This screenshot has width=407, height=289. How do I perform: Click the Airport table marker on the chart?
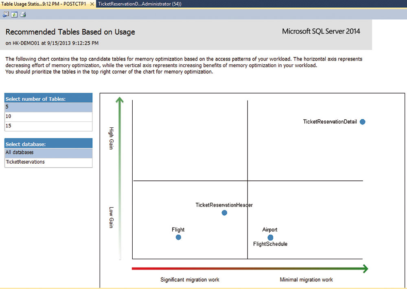pos(270,237)
